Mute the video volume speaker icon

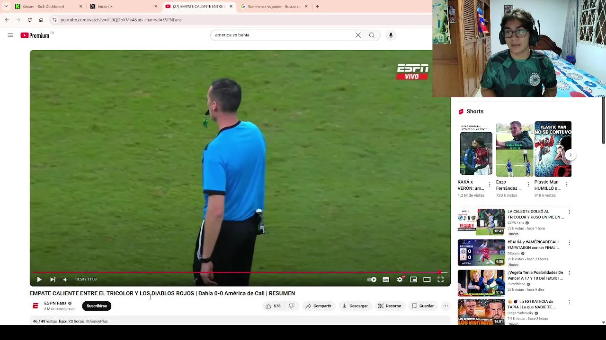pyautogui.click(x=65, y=280)
